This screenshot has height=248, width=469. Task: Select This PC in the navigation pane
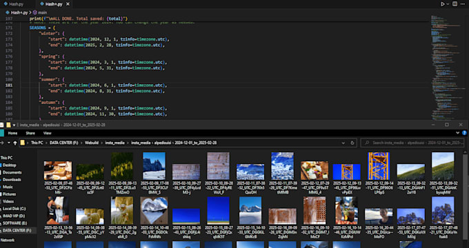pyautogui.click(x=6, y=158)
